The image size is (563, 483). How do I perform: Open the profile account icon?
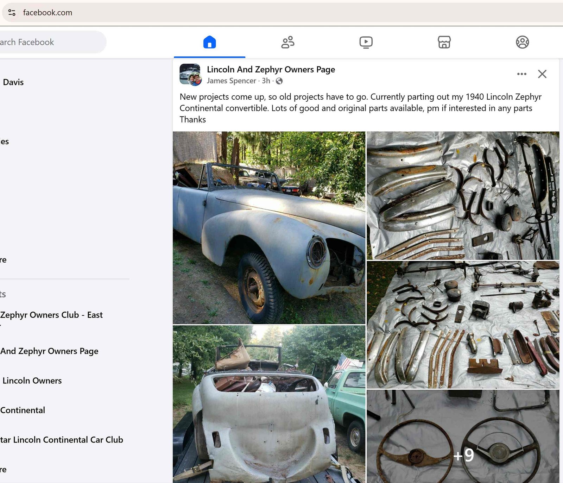[522, 42]
